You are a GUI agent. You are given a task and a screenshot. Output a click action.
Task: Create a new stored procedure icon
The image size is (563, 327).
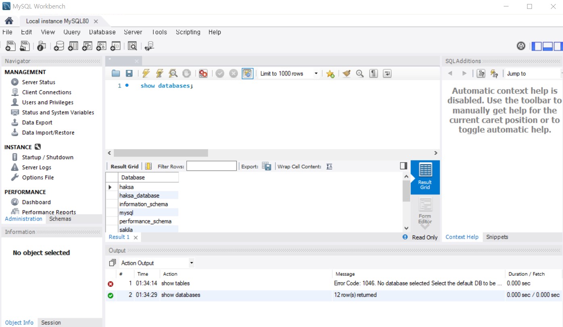[101, 46]
